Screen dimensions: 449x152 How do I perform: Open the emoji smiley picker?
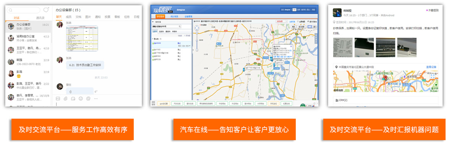coord(81,98)
